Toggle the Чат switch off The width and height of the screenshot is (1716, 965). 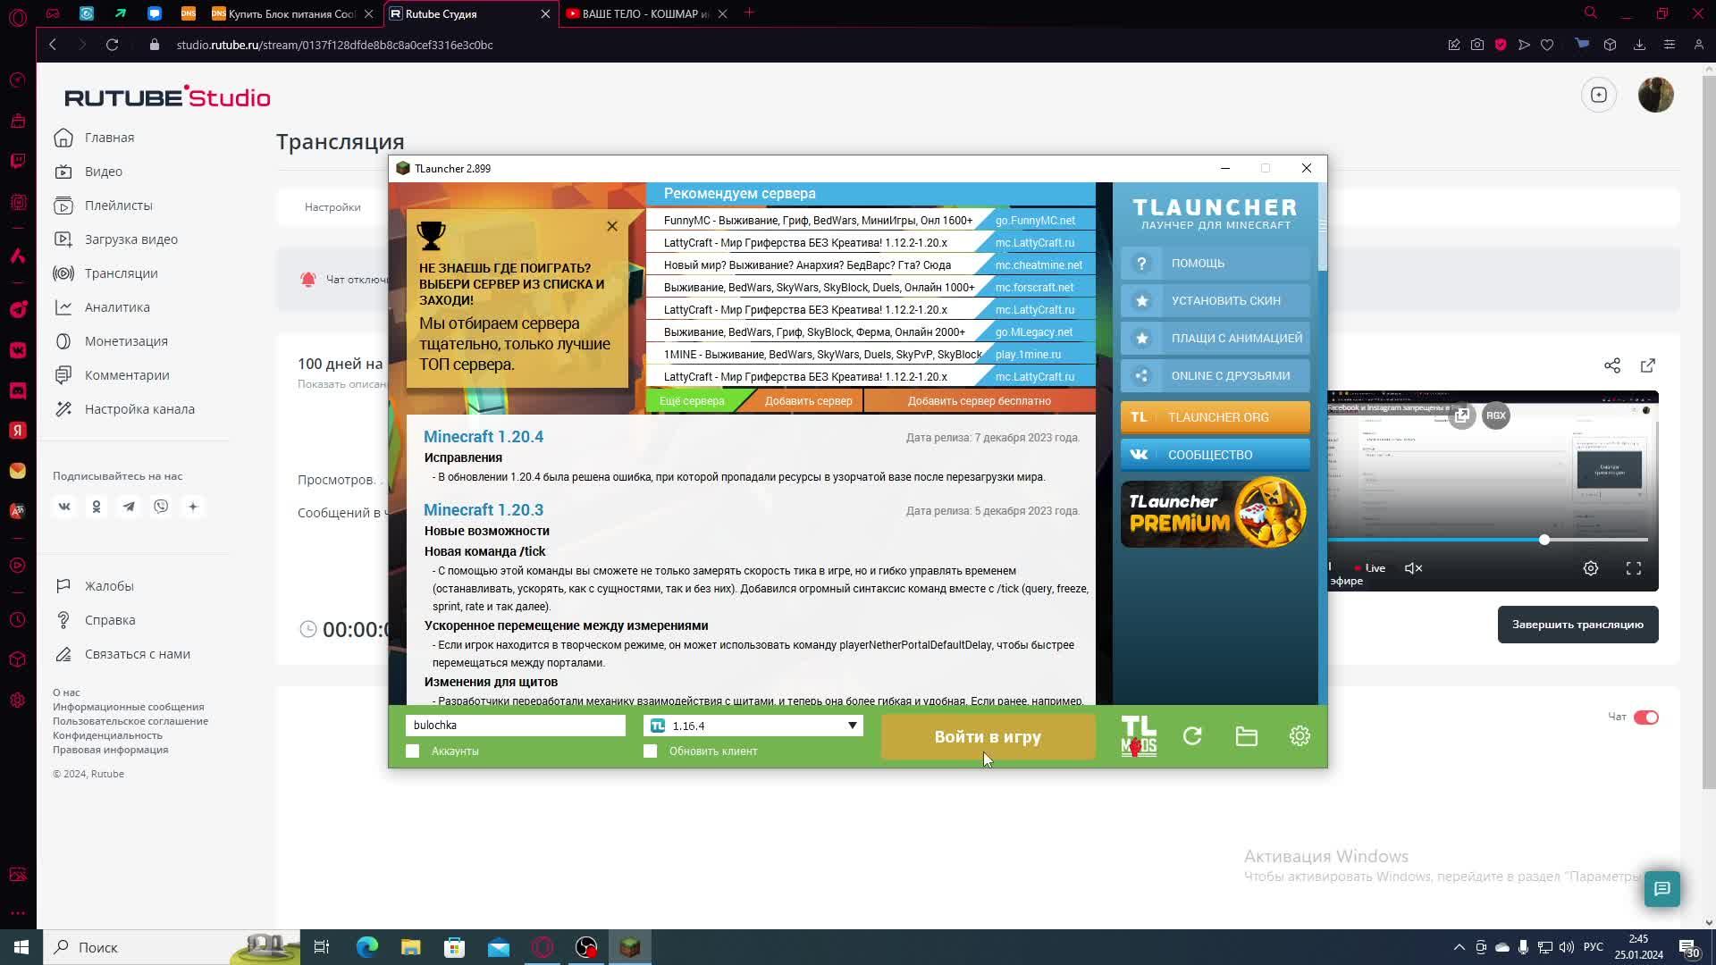(x=1645, y=717)
